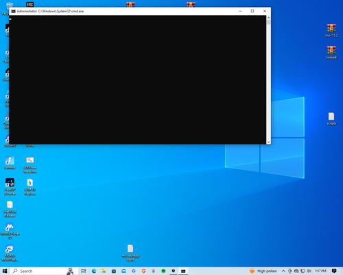Click the volume speaker tray icon

[309, 271]
